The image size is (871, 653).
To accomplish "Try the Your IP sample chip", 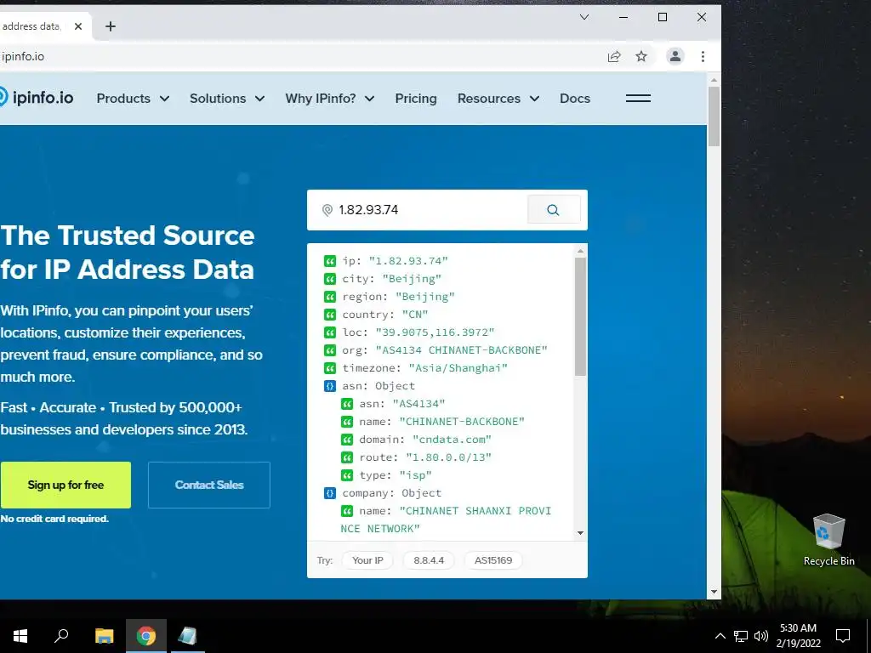I will [x=367, y=560].
